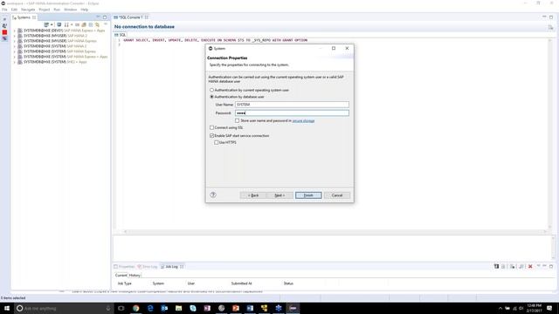This screenshot has height=314, width=559.
Task: Click Task View icon on taskbar
Action: [121, 308]
